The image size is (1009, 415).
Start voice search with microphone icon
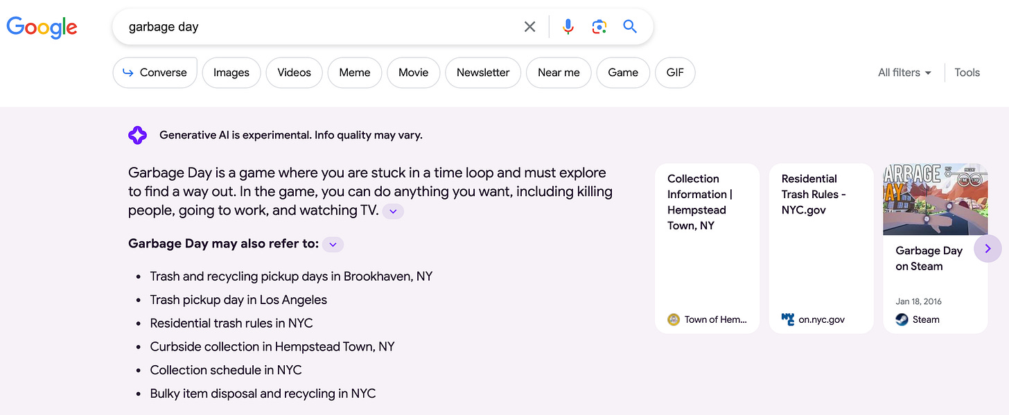coord(568,27)
